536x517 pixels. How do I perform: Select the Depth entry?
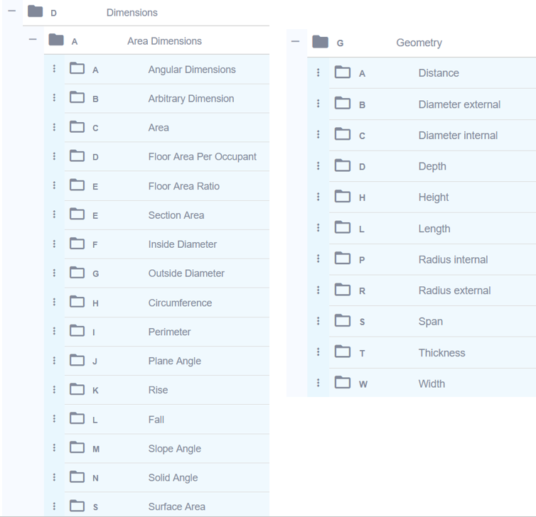[432, 166]
